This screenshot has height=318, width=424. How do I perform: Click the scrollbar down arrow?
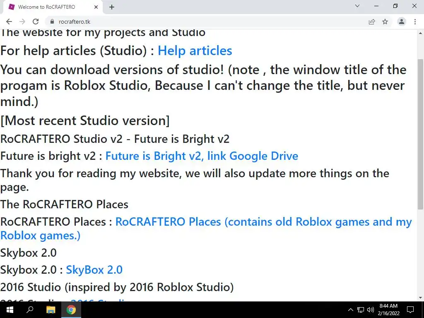click(x=420, y=298)
